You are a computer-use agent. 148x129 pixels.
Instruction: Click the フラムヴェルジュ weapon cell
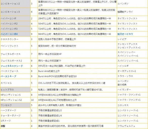(x=133, y=126)
